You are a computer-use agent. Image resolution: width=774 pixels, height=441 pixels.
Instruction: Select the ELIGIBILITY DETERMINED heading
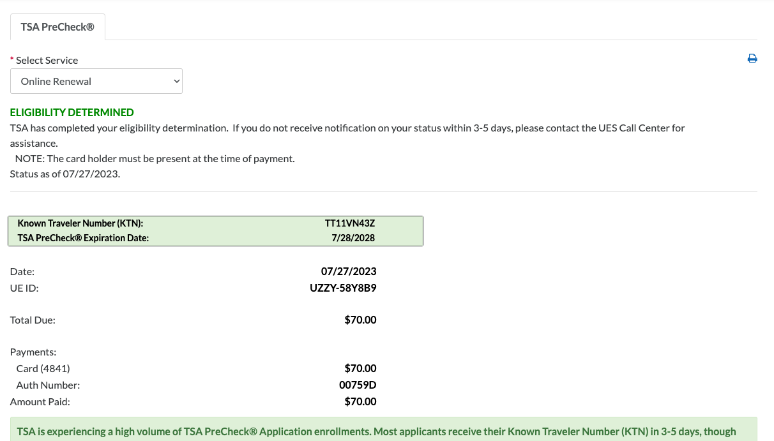(x=72, y=112)
